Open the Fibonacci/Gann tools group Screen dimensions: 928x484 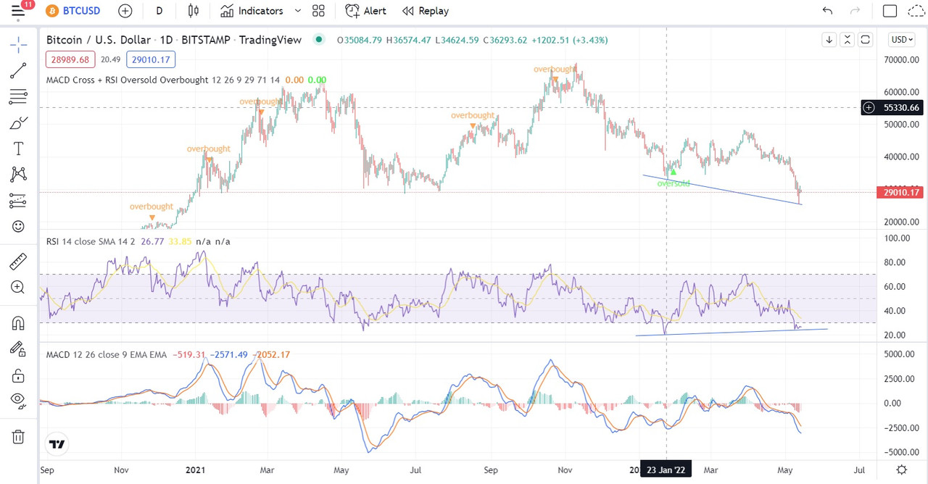pos(18,96)
